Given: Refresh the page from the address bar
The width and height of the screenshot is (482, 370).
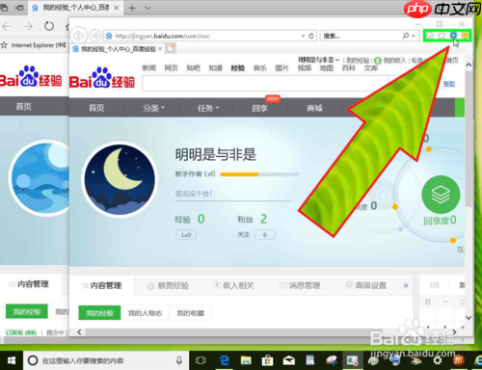Looking at the screenshot, I should [x=311, y=36].
